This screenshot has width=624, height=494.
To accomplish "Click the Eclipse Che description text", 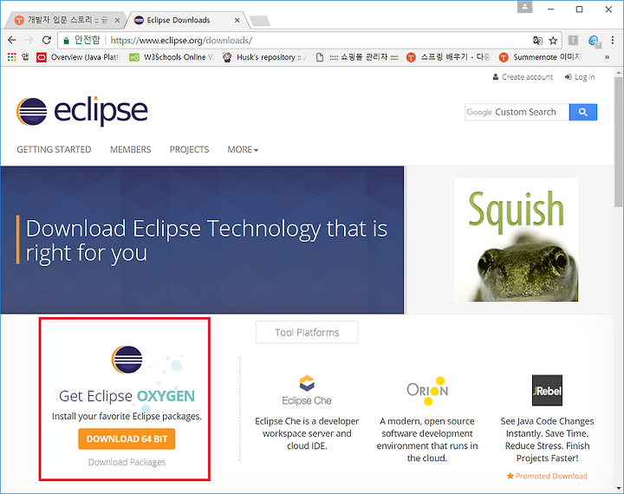I will (x=307, y=433).
